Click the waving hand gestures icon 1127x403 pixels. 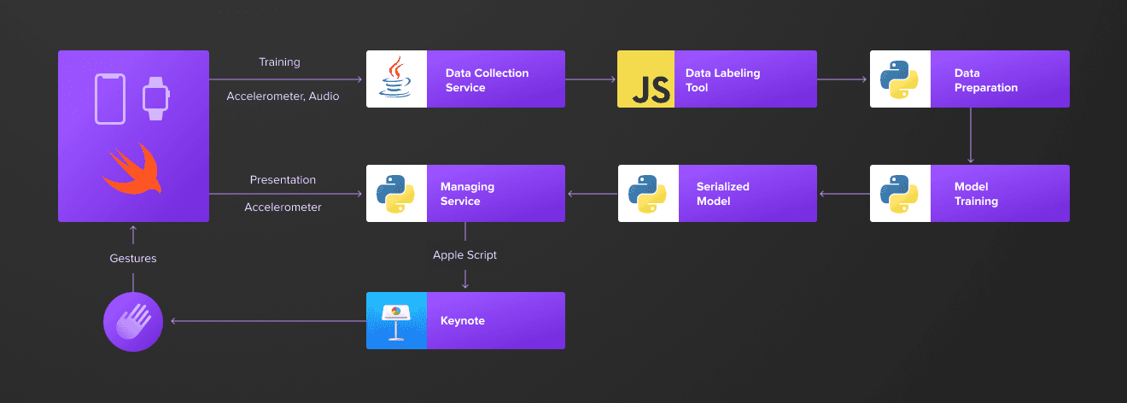pos(132,322)
